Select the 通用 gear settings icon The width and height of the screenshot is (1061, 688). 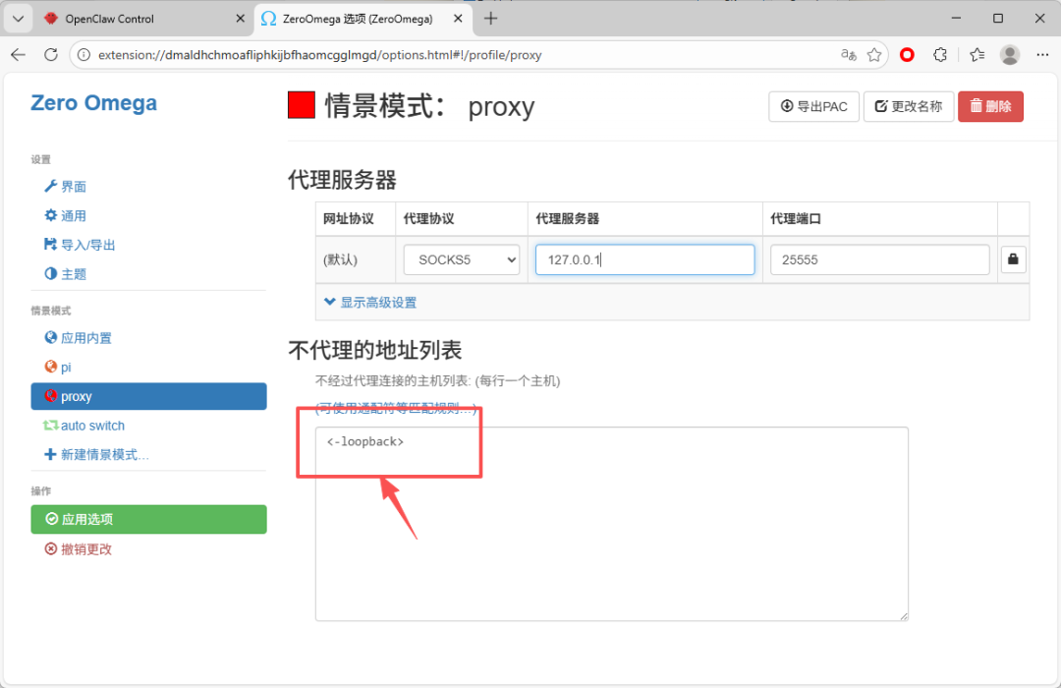click(x=51, y=215)
